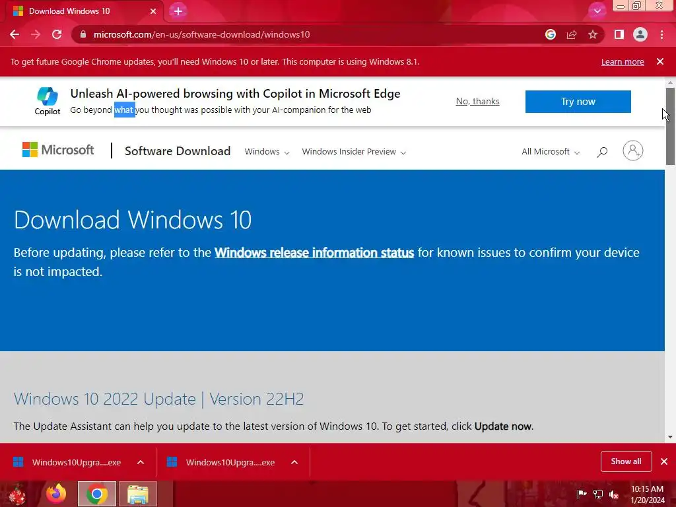Open the Start button on taskbar
The image size is (676, 507).
click(x=18, y=494)
